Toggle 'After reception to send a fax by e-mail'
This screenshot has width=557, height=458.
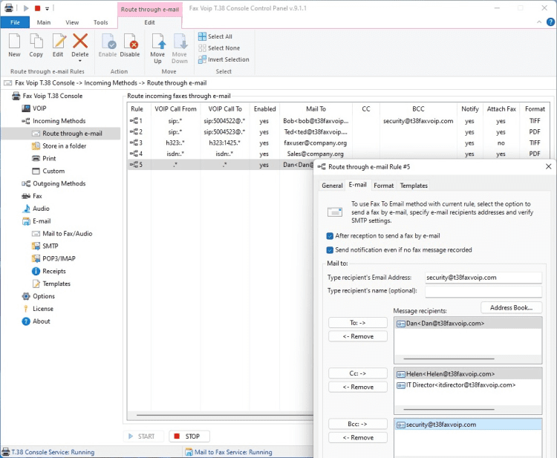click(x=330, y=236)
